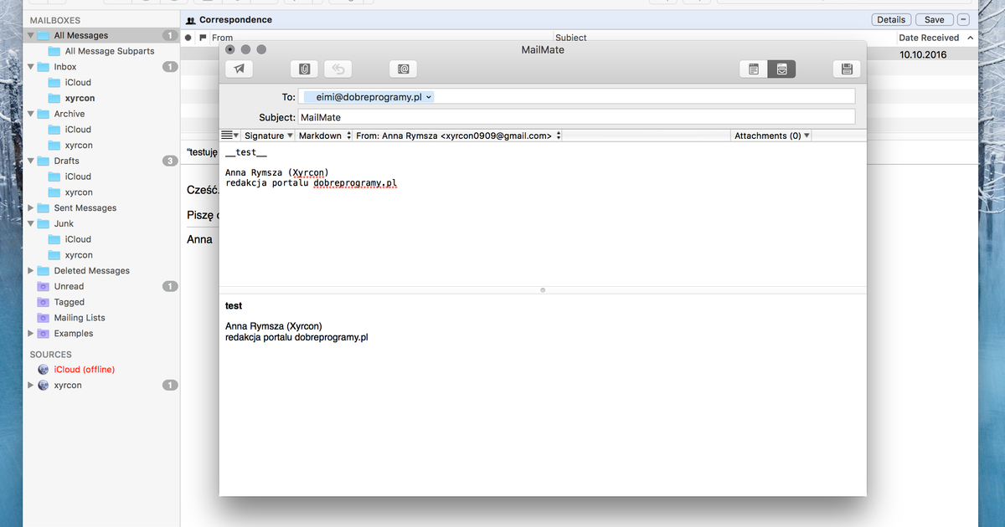Click the Save button in Correspondence bar
The width and height of the screenshot is (1005, 527).
click(x=935, y=19)
